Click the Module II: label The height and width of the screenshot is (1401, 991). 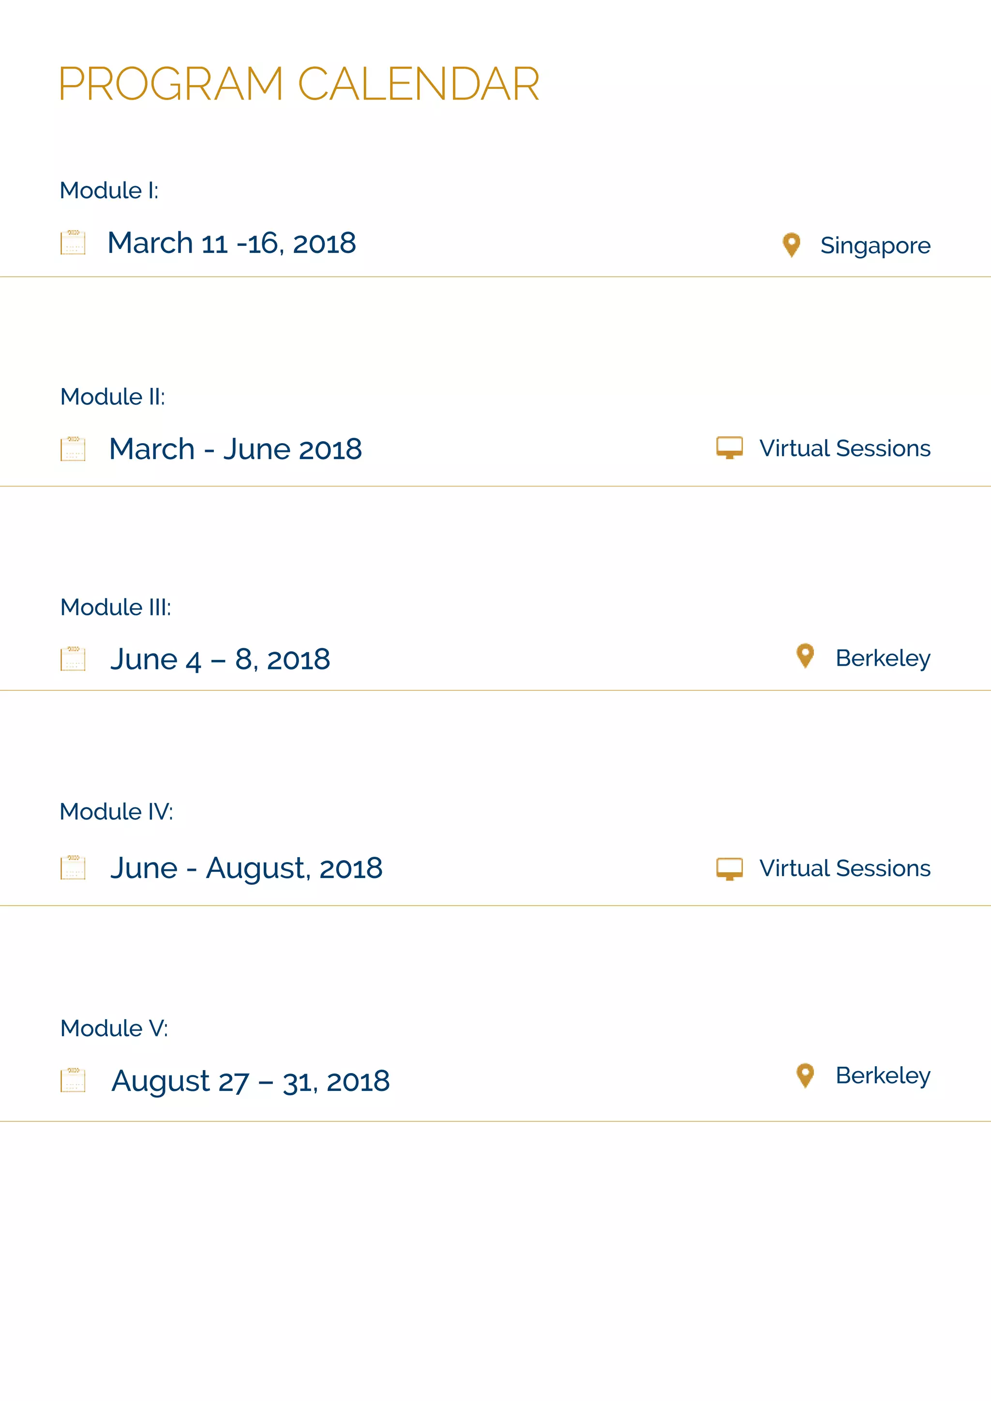tap(112, 397)
